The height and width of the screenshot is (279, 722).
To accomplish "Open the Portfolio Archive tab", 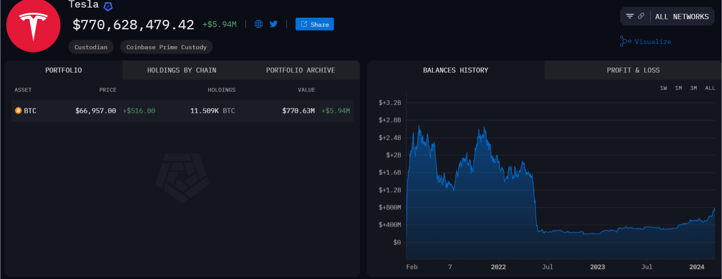I will click(301, 70).
